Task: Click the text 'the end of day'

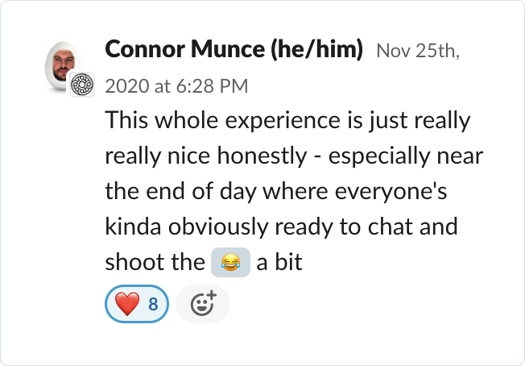Action: pos(180,191)
